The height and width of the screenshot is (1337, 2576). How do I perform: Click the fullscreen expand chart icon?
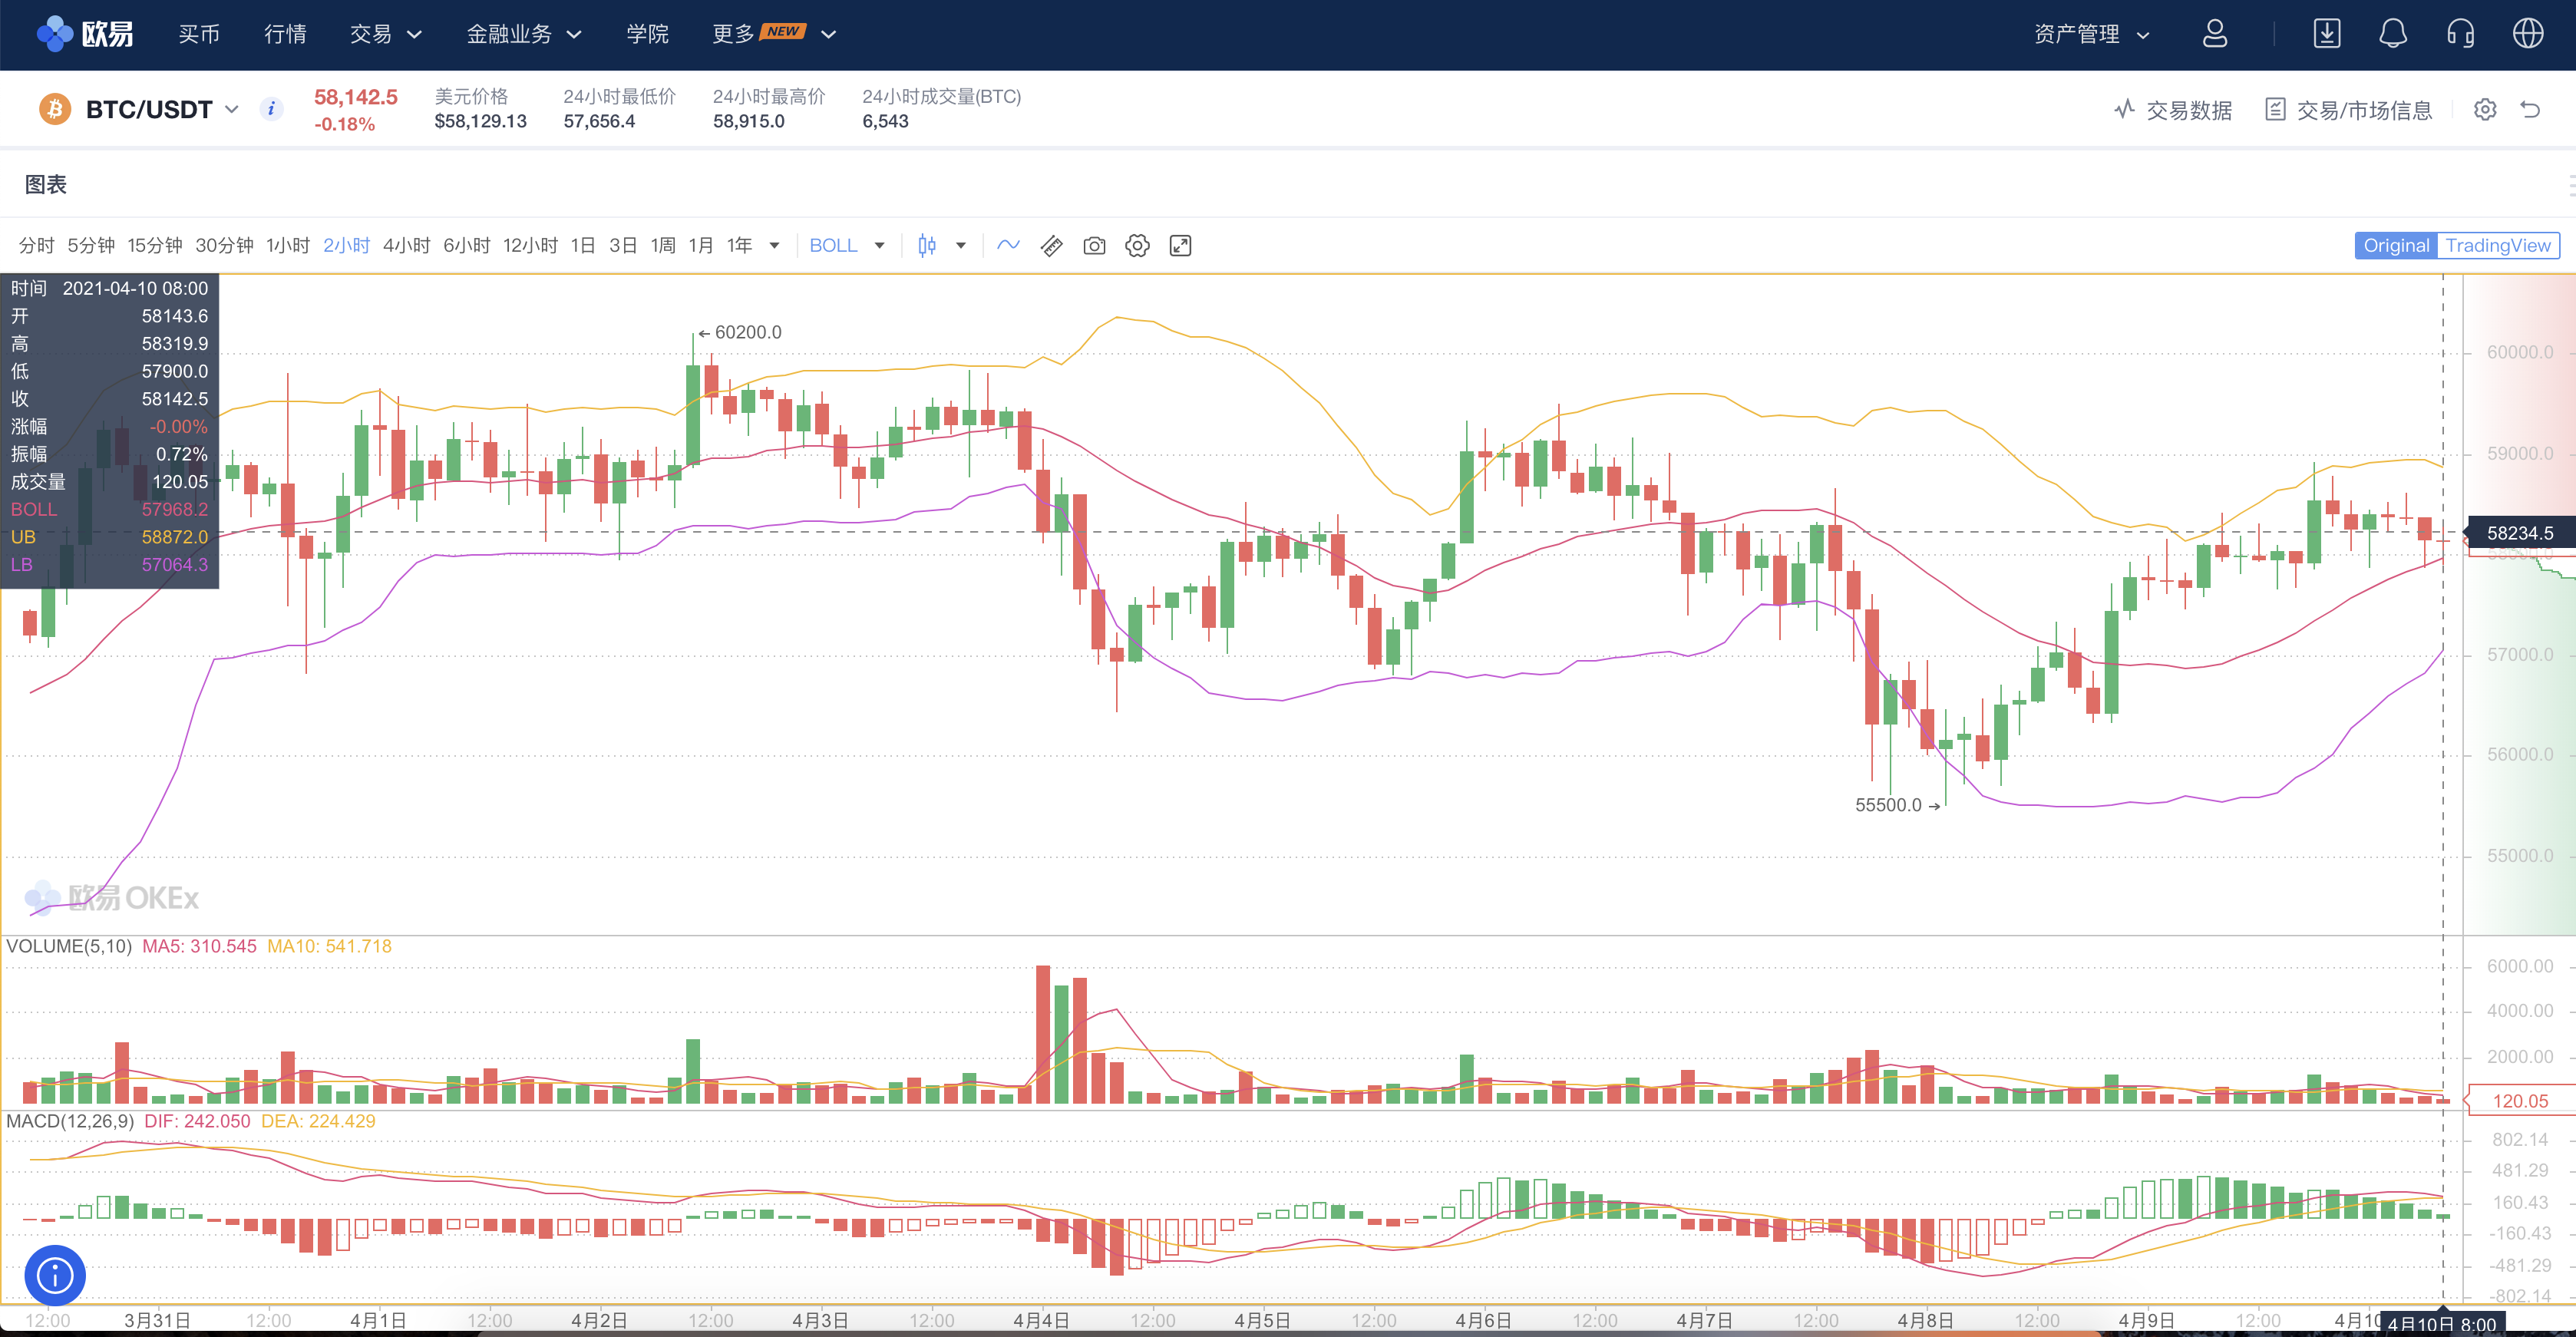pyautogui.click(x=1180, y=246)
